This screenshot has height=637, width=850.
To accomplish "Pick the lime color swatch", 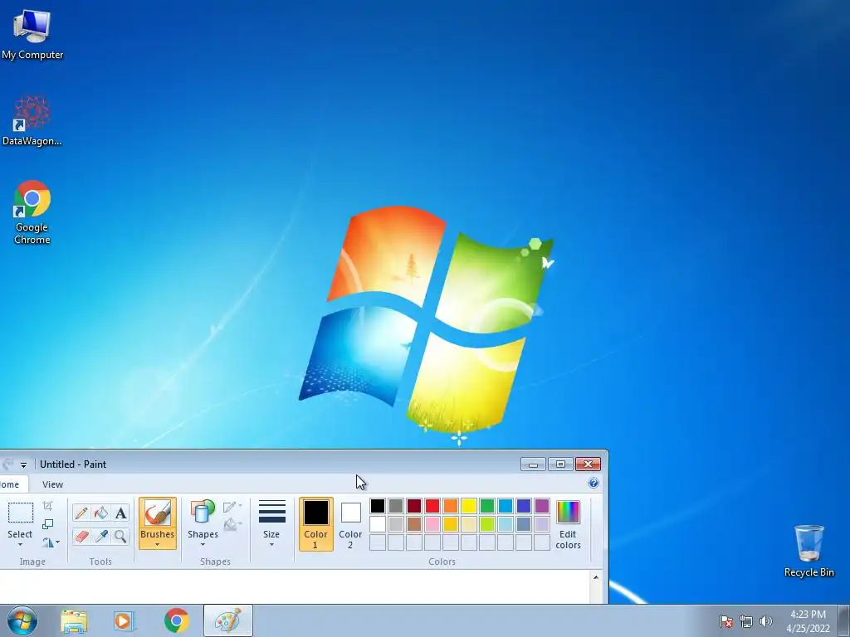I will [x=487, y=524].
